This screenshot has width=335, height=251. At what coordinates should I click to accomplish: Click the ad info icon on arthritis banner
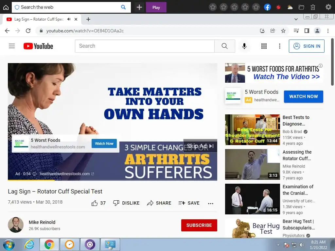coord(321,66)
